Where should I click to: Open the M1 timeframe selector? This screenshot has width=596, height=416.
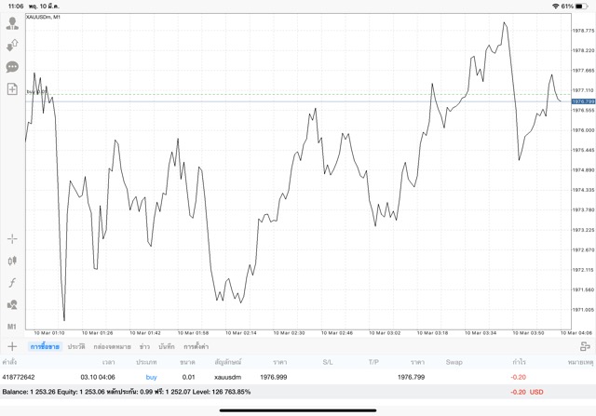coord(12,327)
